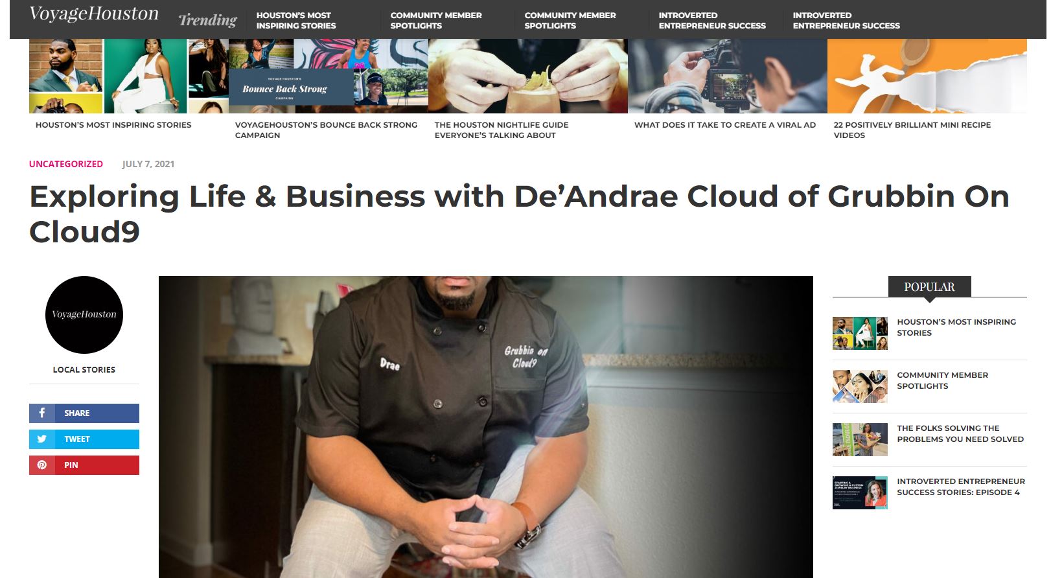Open the Local Stories author link
This screenshot has width=1051, height=578.
(84, 369)
